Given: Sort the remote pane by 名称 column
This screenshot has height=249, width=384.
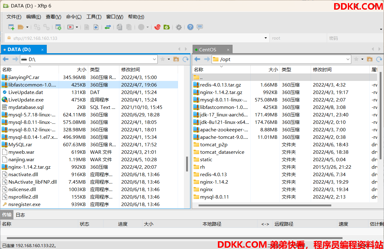Looking at the screenshot, I should coord(221,69).
